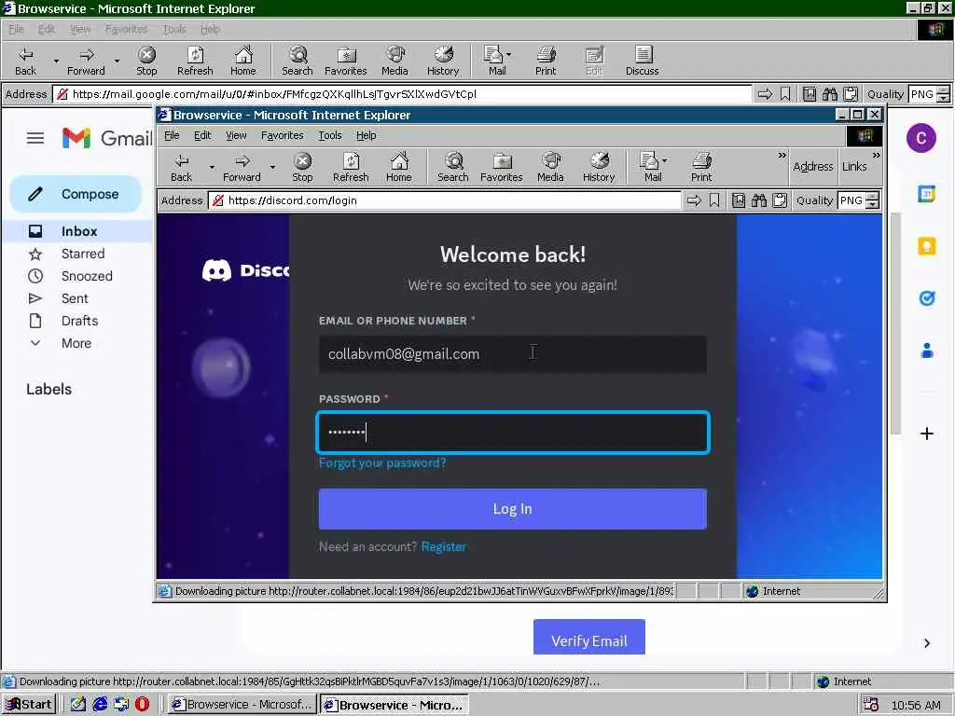Click binoculars find icon in Gmail window address bar
The height and width of the screenshot is (716, 955).
pos(829,94)
